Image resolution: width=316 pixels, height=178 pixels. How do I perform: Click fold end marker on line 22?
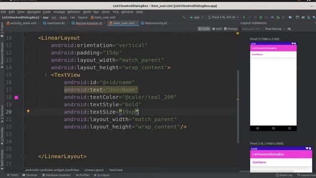click(23, 127)
